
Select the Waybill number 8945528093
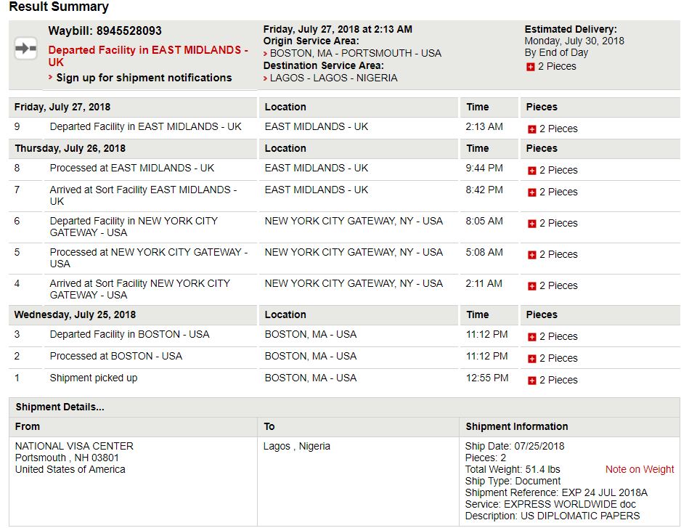[129, 31]
